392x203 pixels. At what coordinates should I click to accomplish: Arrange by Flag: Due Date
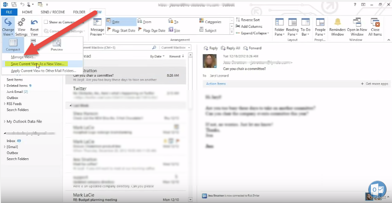(152, 30)
